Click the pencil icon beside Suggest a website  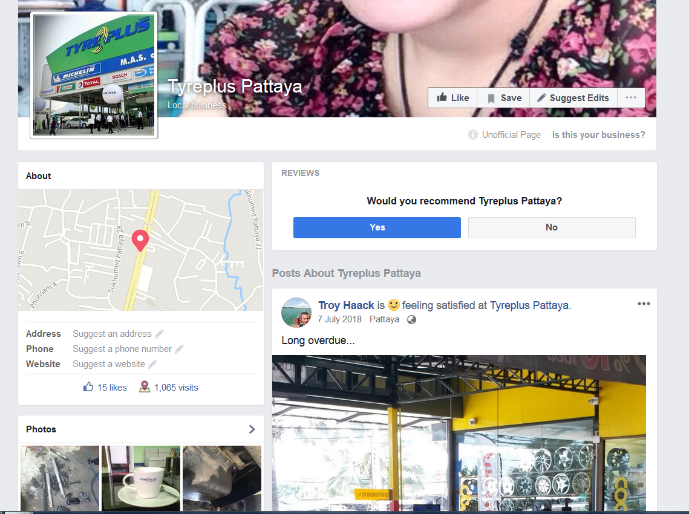click(152, 364)
